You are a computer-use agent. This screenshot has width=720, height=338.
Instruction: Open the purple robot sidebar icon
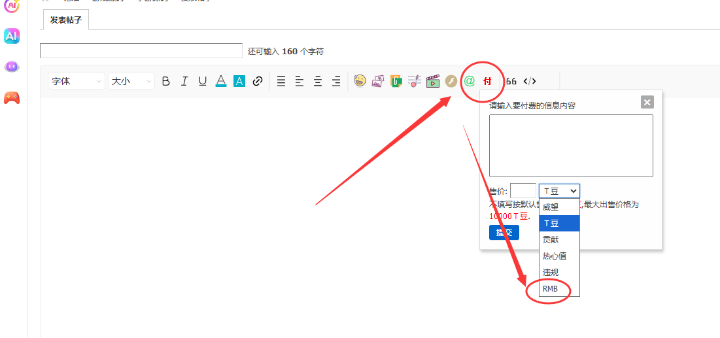pos(12,67)
